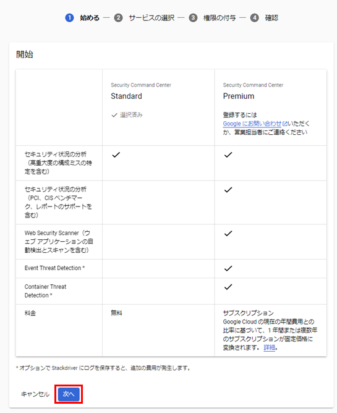
Task: Click external link icon beside Google にお問い合わせ
Action: pyautogui.click(x=284, y=124)
